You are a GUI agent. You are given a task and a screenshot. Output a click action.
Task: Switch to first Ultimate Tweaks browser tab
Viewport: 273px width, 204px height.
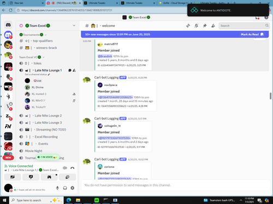coord(100,3)
